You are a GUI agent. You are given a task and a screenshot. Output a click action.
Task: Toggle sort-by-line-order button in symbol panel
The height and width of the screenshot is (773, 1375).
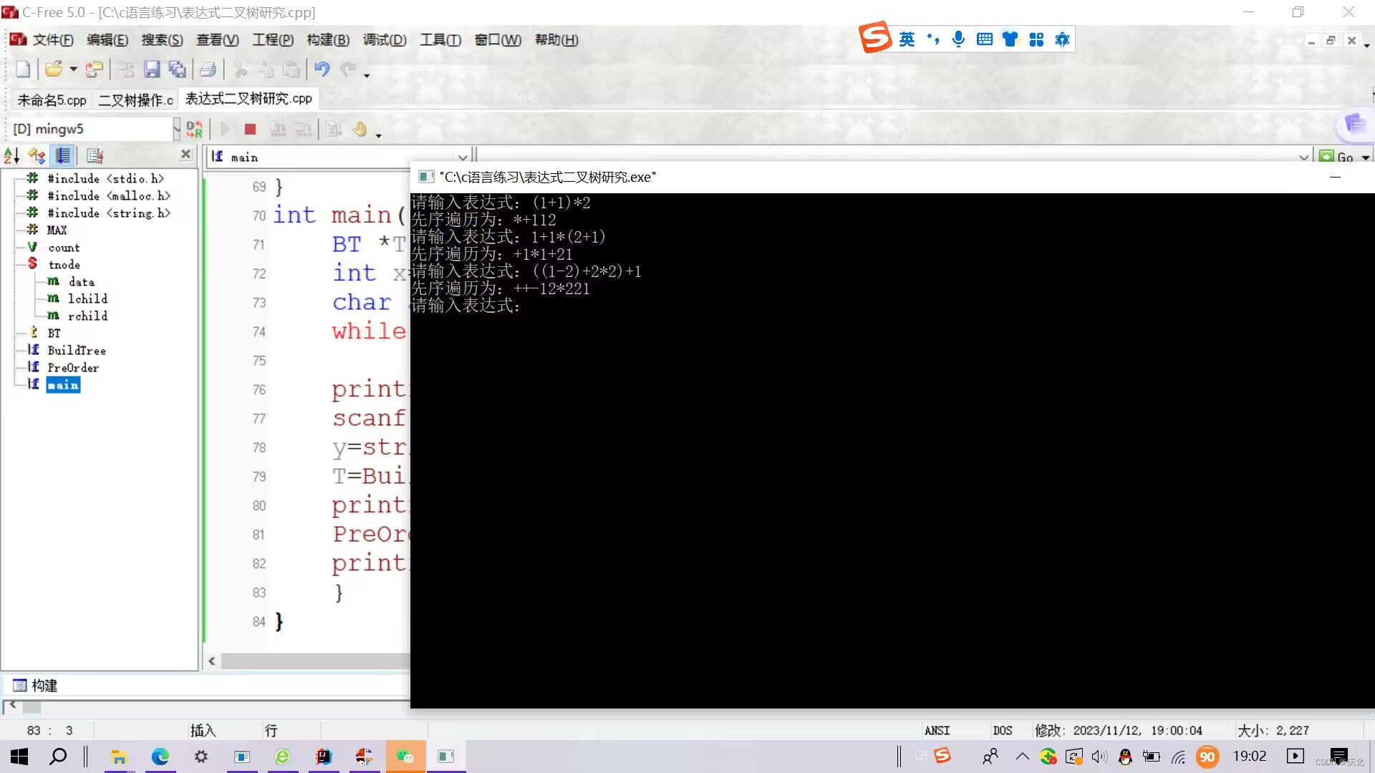click(x=64, y=155)
